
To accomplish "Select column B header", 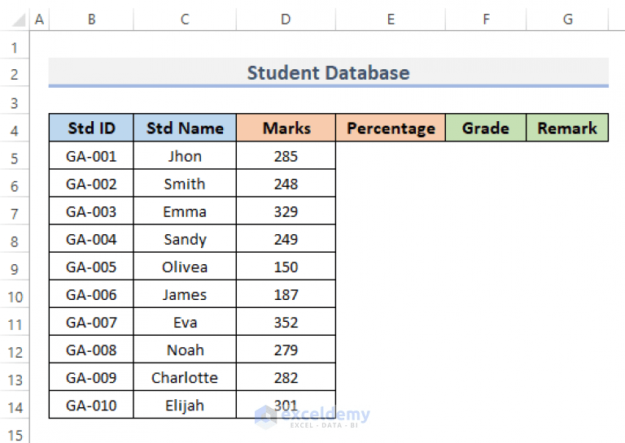I will 91,20.
